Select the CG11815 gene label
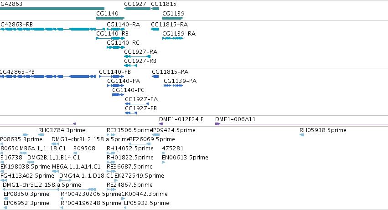 point(164,4)
